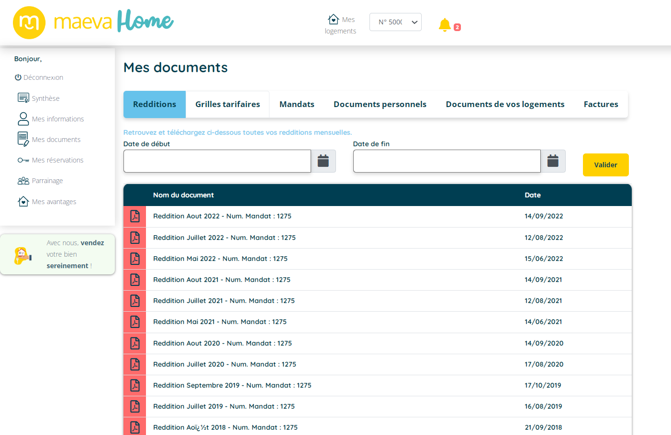This screenshot has width=671, height=435.
Task: Click the Mes logements house icon
Action: click(334, 19)
